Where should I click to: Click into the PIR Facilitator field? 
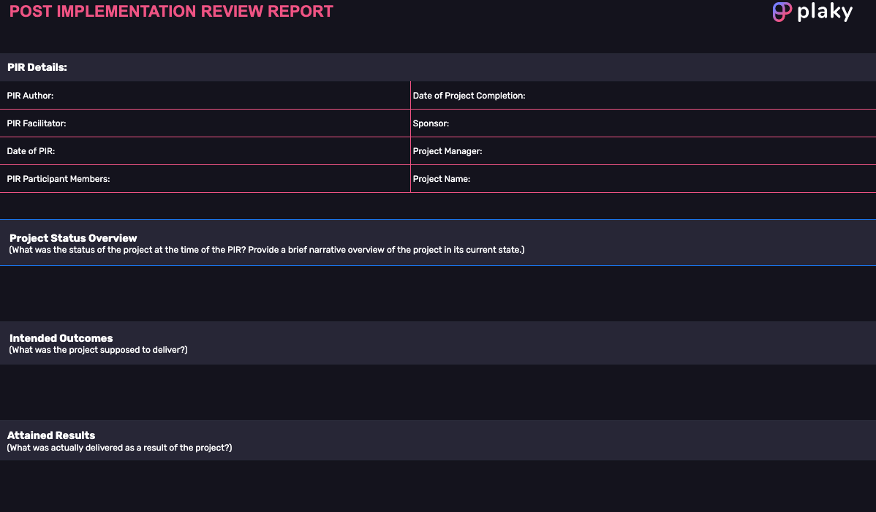point(219,123)
